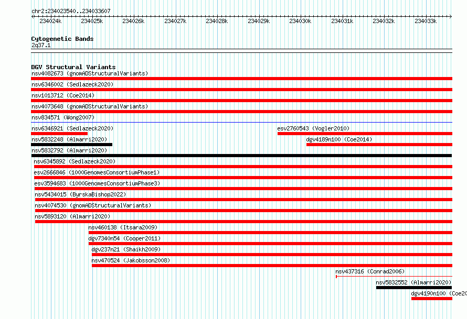Click the black bar under nsv5832552
The image size is (467, 319).
point(414,288)
